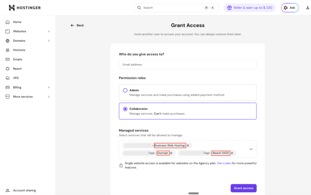Select the Admin permission role
311x195 pixels.
(x=125, y=90)
